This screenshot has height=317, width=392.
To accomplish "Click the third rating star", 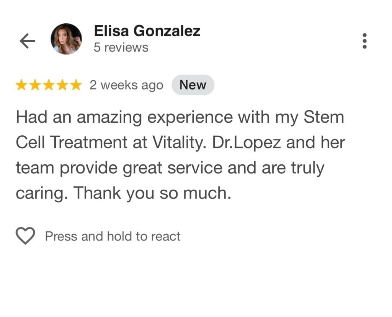I will [x=49, y=85].
